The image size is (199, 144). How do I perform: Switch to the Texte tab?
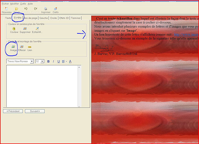(8, 18)
